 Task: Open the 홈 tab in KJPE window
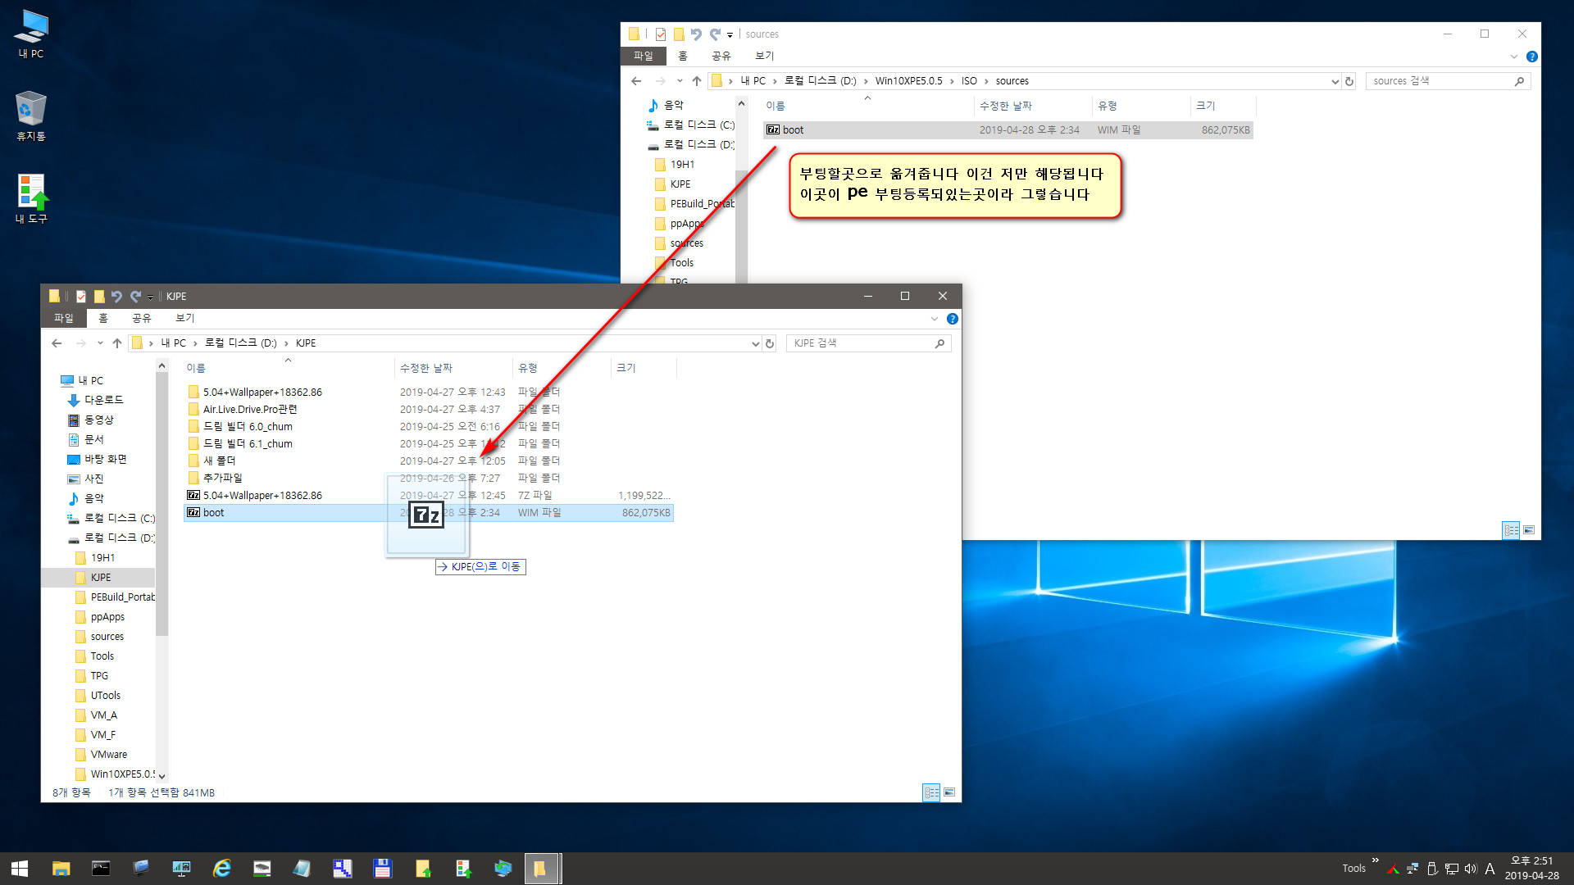coord(102,318)
